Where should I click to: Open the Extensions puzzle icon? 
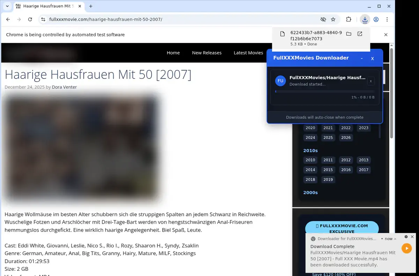[x=348, y=20]
